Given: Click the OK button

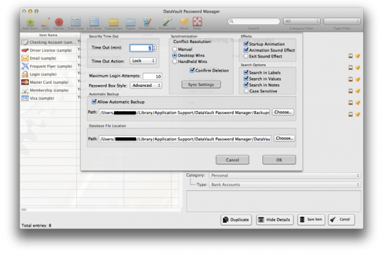Looking at the screenshot, I should [279, 160].
